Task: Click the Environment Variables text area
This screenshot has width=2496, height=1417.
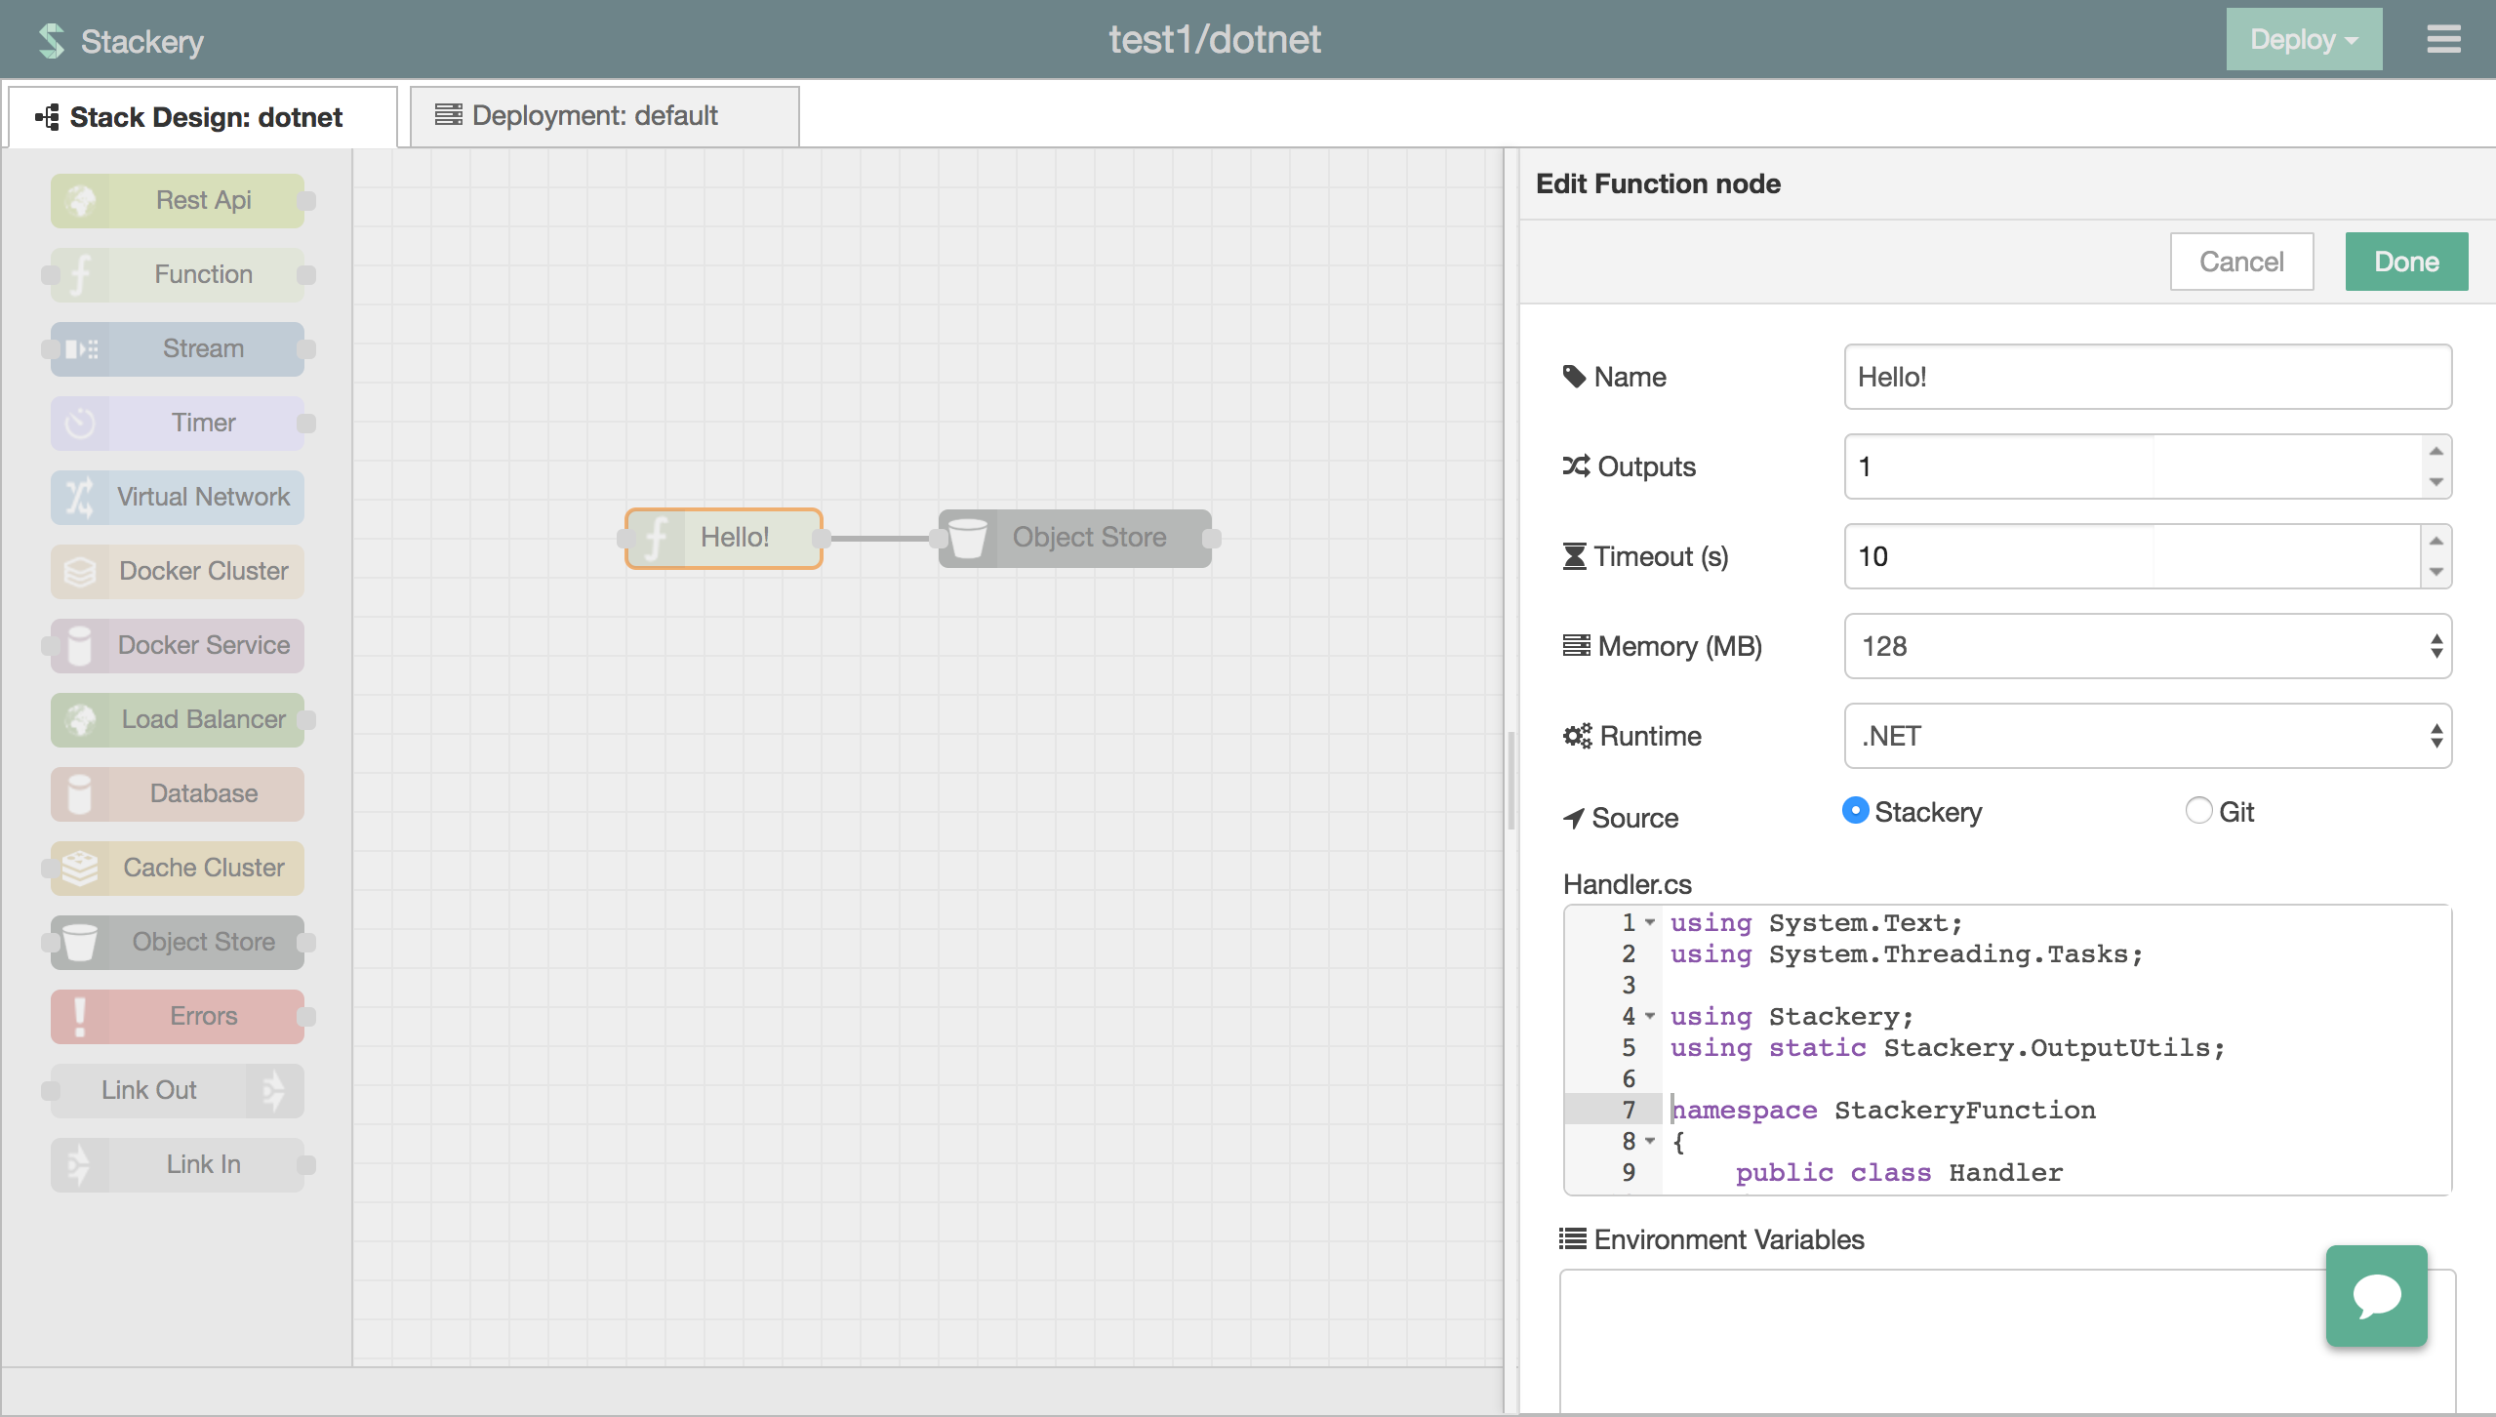Action: (2007, 1341)
